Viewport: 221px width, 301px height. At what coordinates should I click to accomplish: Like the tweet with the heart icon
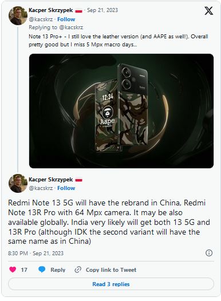click(13, 270)
